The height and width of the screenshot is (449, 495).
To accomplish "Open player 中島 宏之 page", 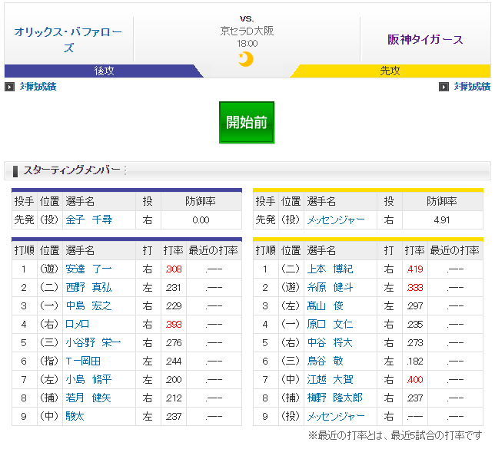I will [88, 305].
